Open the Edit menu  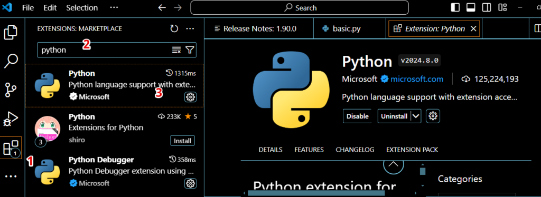pos(50,7)
